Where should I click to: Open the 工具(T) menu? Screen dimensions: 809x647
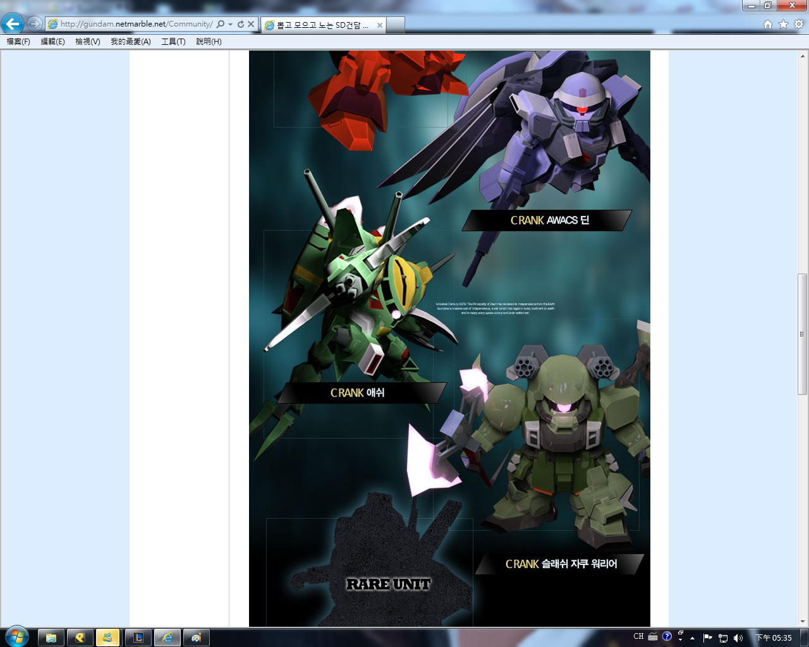[173, 42]
